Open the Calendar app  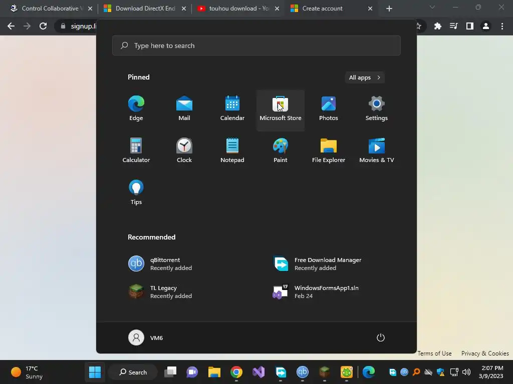click(x=232, y=109)
